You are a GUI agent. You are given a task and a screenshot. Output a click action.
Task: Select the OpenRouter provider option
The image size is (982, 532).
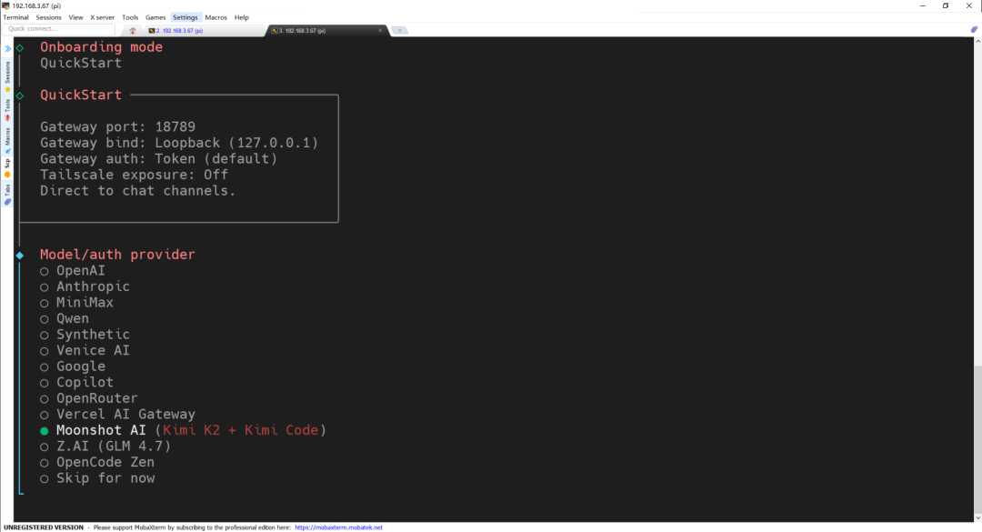pyautogui.click(x=89, y=398)
